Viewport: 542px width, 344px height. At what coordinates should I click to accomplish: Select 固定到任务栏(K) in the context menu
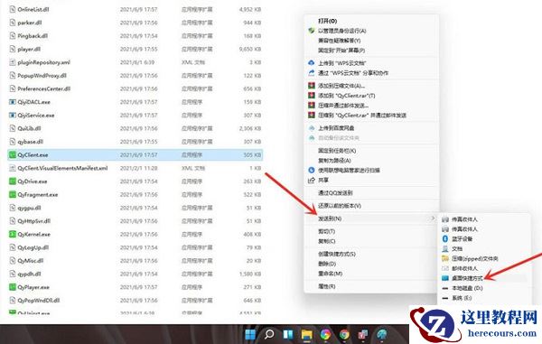[x=337, y=151]
